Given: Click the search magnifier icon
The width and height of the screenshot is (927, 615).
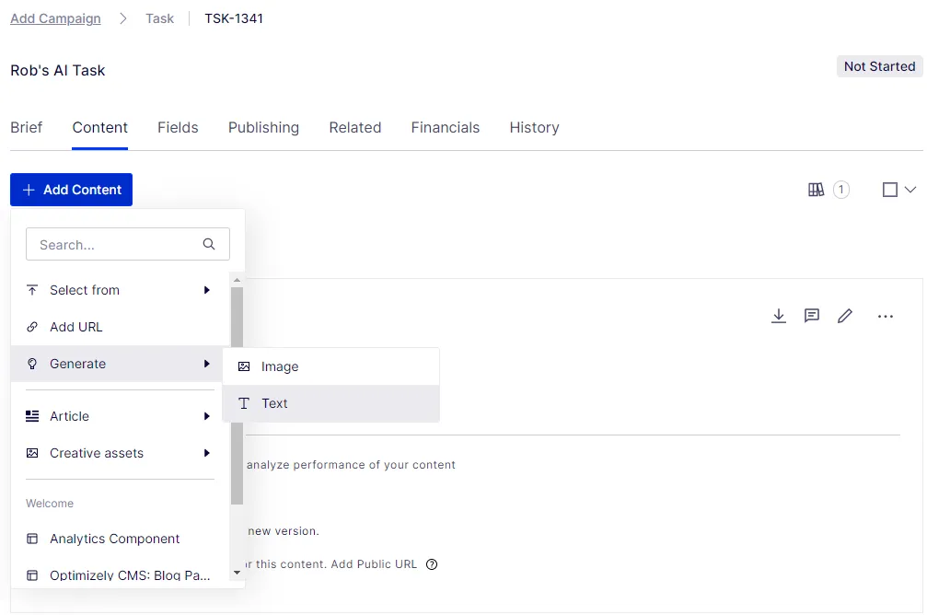Looking at the screenshot, I should tap(209, 244).
